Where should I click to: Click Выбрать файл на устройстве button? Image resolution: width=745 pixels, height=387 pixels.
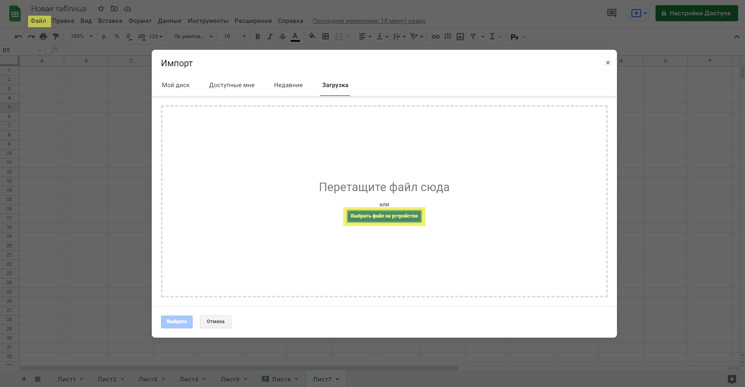click(384, 216)
